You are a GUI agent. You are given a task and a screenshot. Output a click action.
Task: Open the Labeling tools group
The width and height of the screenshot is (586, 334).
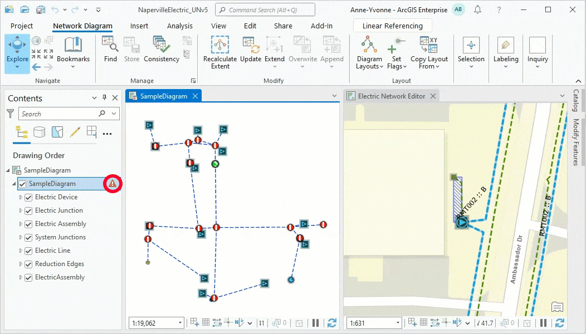pos(506,52)
